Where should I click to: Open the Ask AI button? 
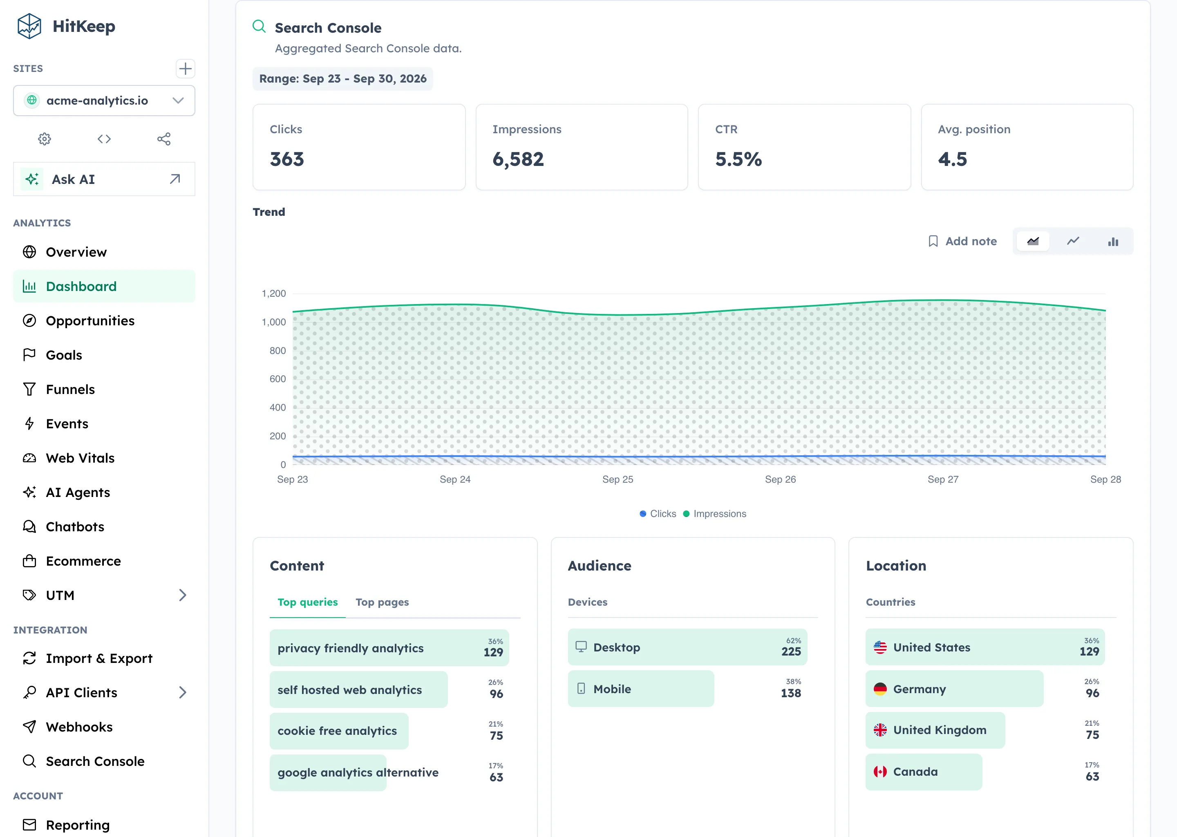[104, 179]
